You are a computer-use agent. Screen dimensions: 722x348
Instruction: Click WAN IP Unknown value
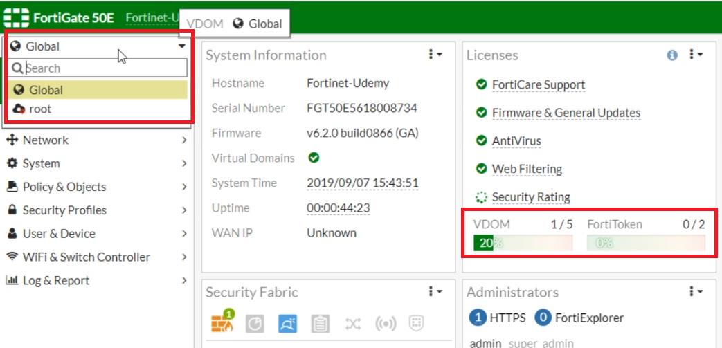(x=332, y=233)
